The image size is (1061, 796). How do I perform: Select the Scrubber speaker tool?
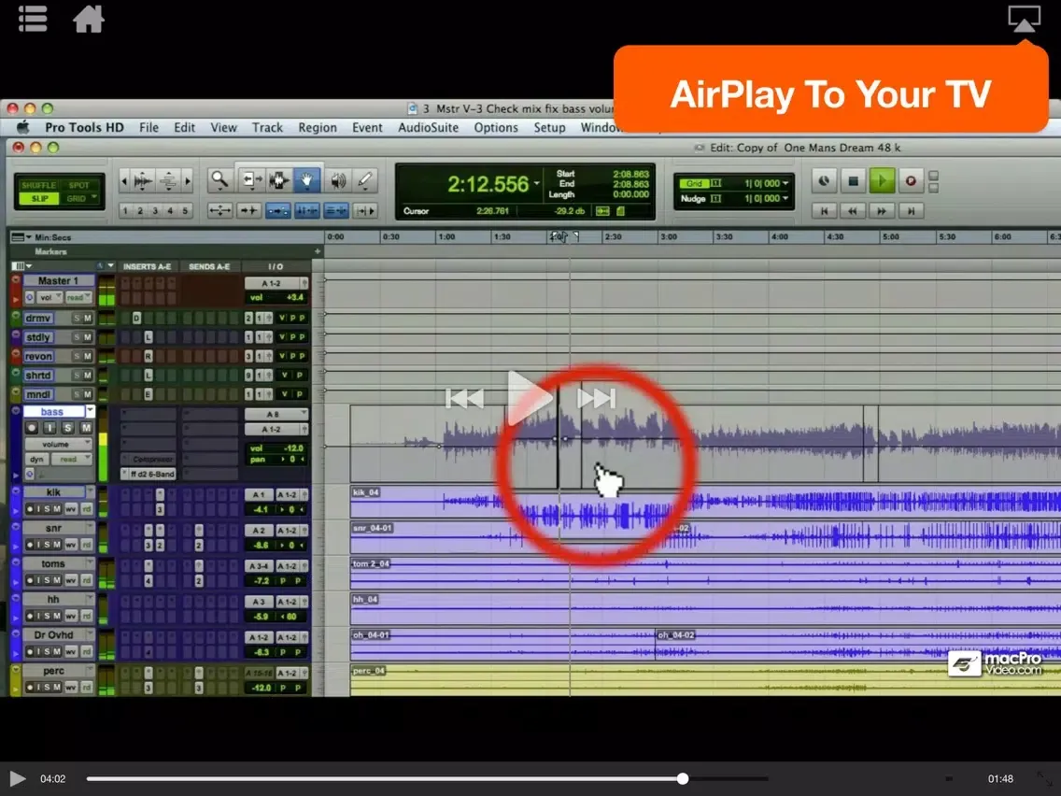pyautogui.click(x=338, y=180)
